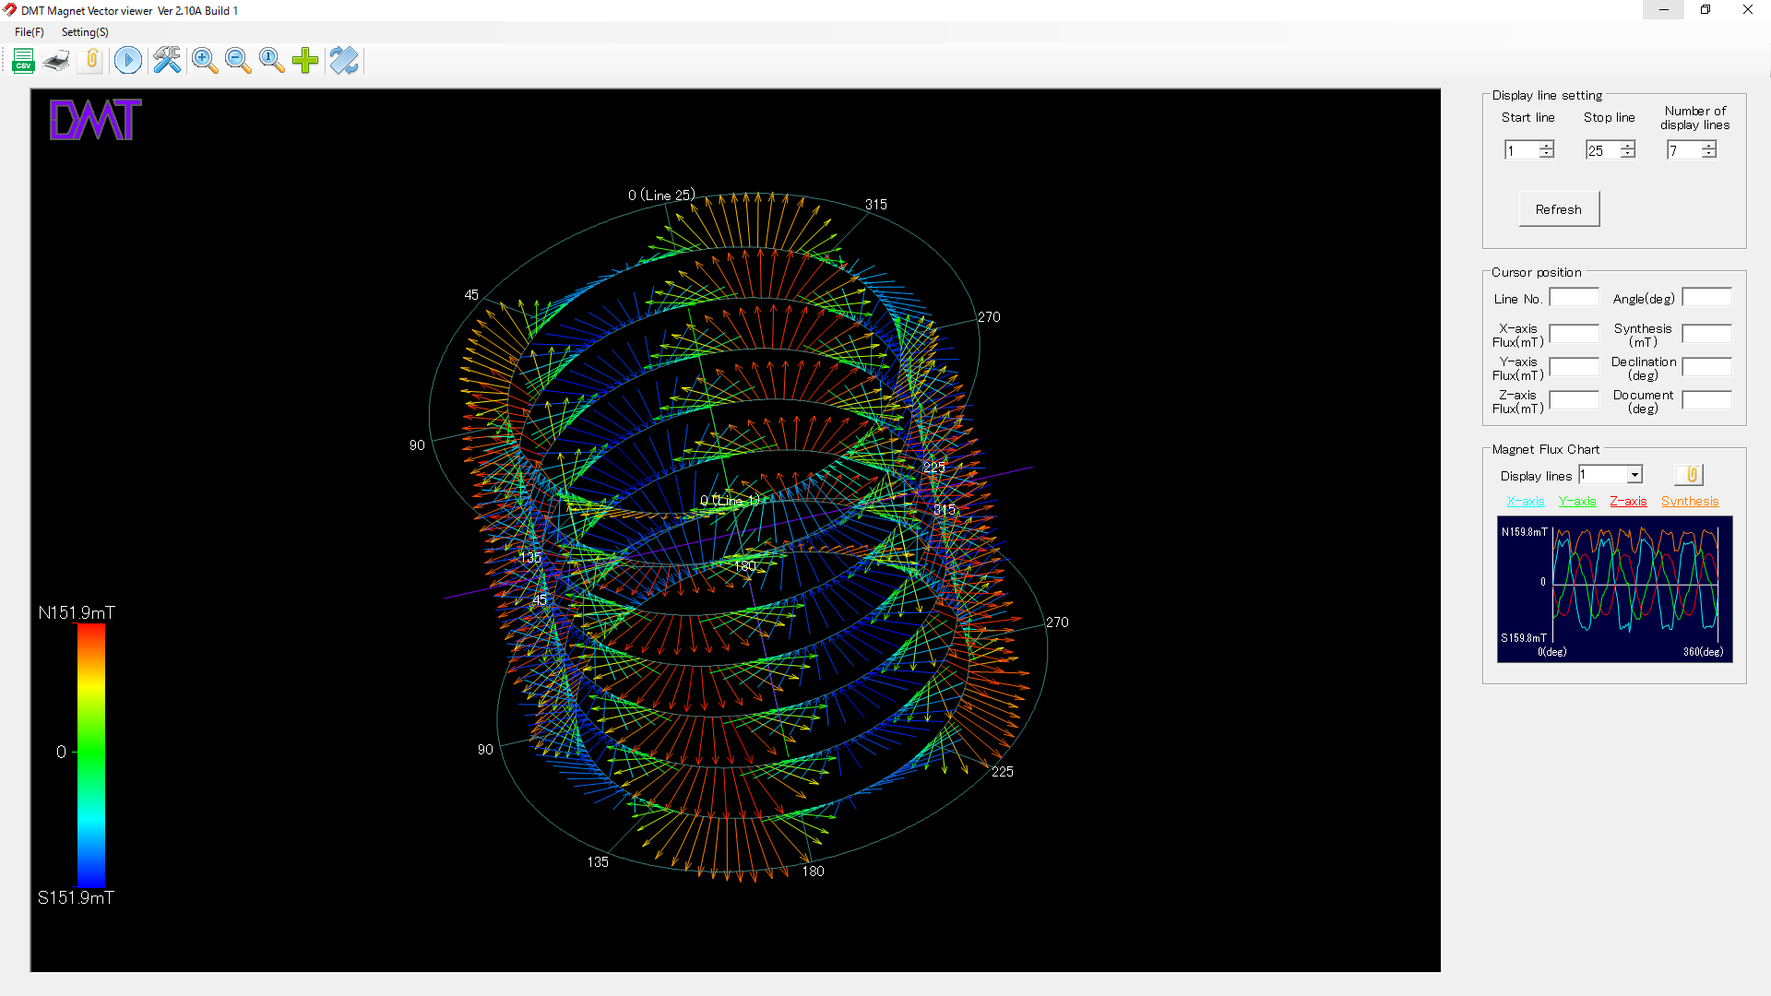Toggle the Synthesis chart link
Screen dimensions: 1771x996
(x=1690, y=501)
